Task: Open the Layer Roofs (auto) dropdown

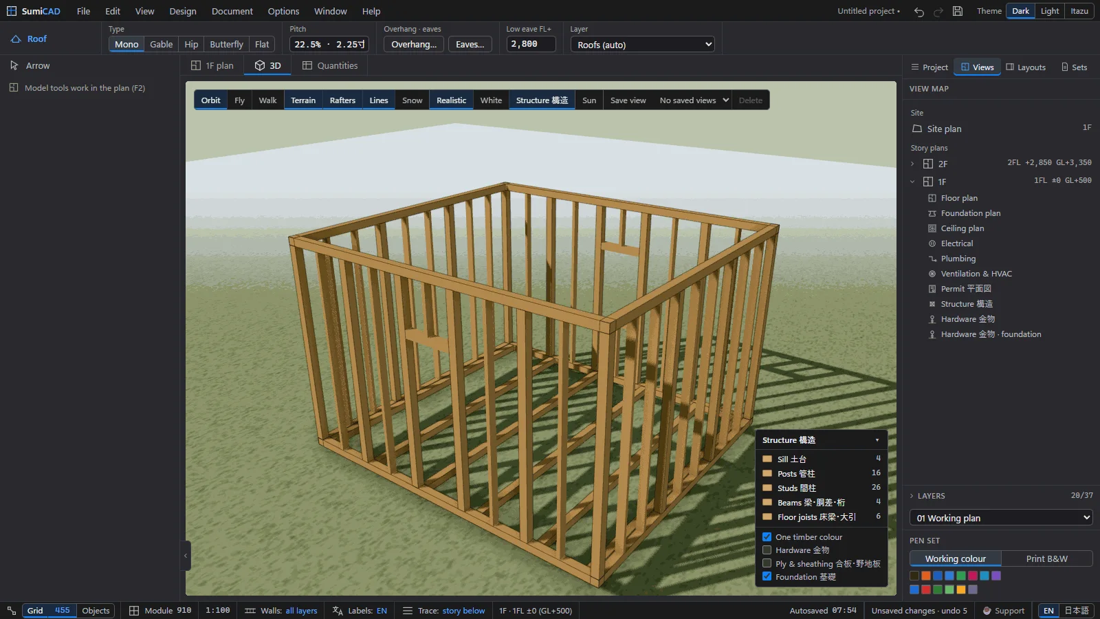Action: 643,45
